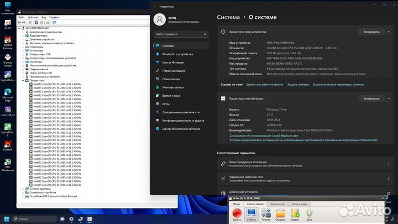Click the Settings search parameter field
398x224 pixels.
(x=180, y=34)
